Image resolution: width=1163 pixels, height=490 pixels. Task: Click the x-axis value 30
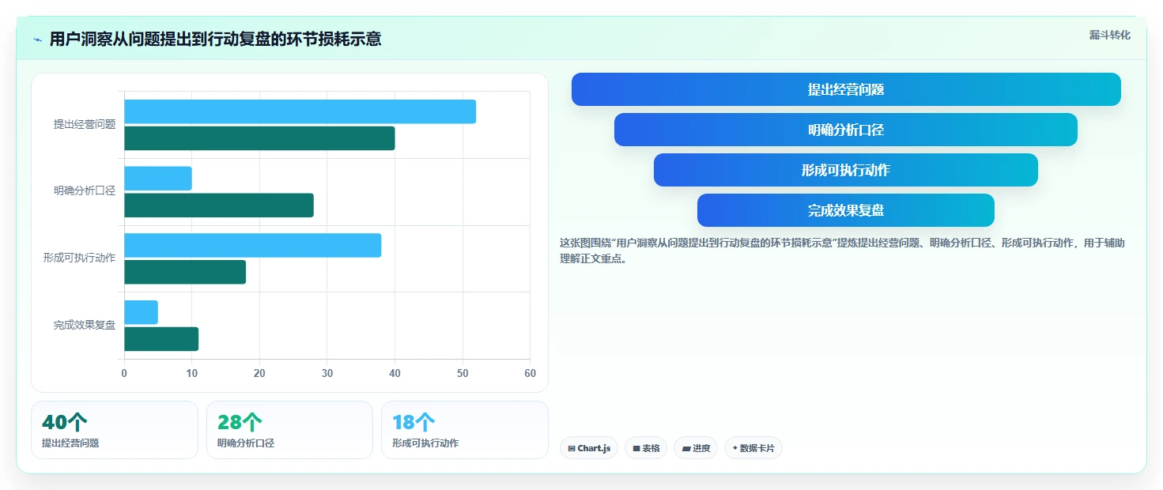point(327,374)
